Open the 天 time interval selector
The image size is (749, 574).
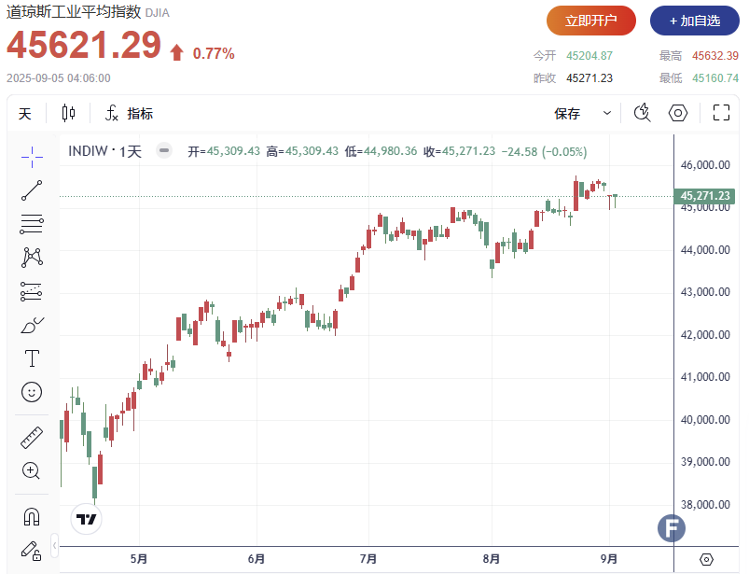[x=25, y=114]
